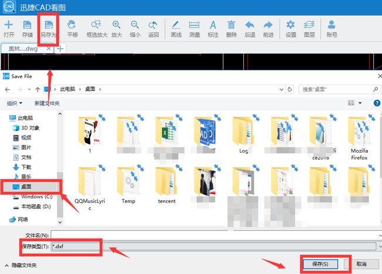Screen dimensions: 382x274
Task: Open the 组织 organize menu
Action: [x=14, y=103]
